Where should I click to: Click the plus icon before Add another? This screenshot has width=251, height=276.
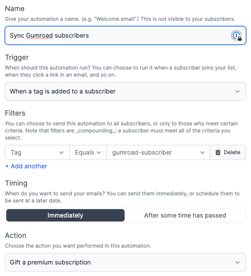click(x=7, y=166)
